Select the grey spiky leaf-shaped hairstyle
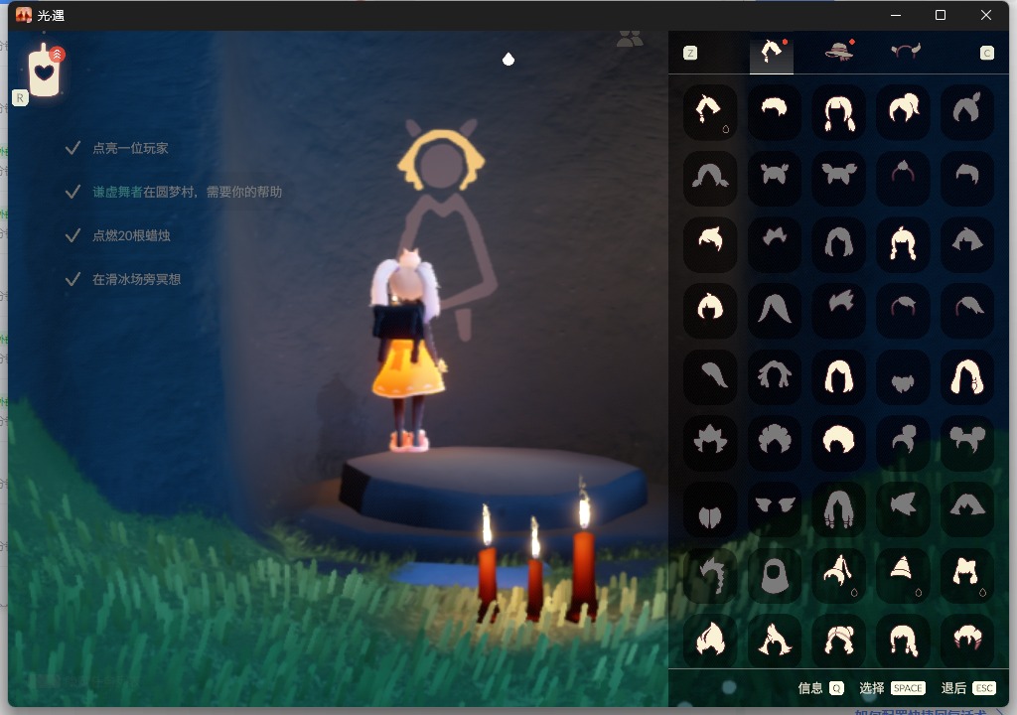This screenshot has height=715, width=1017. [x=710, y=443]
